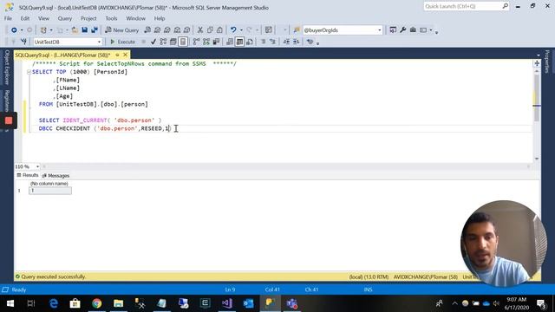This screenshot has width=555, height=312.
Task: Switch output to Results to File
Action: [x=250, y=42]
